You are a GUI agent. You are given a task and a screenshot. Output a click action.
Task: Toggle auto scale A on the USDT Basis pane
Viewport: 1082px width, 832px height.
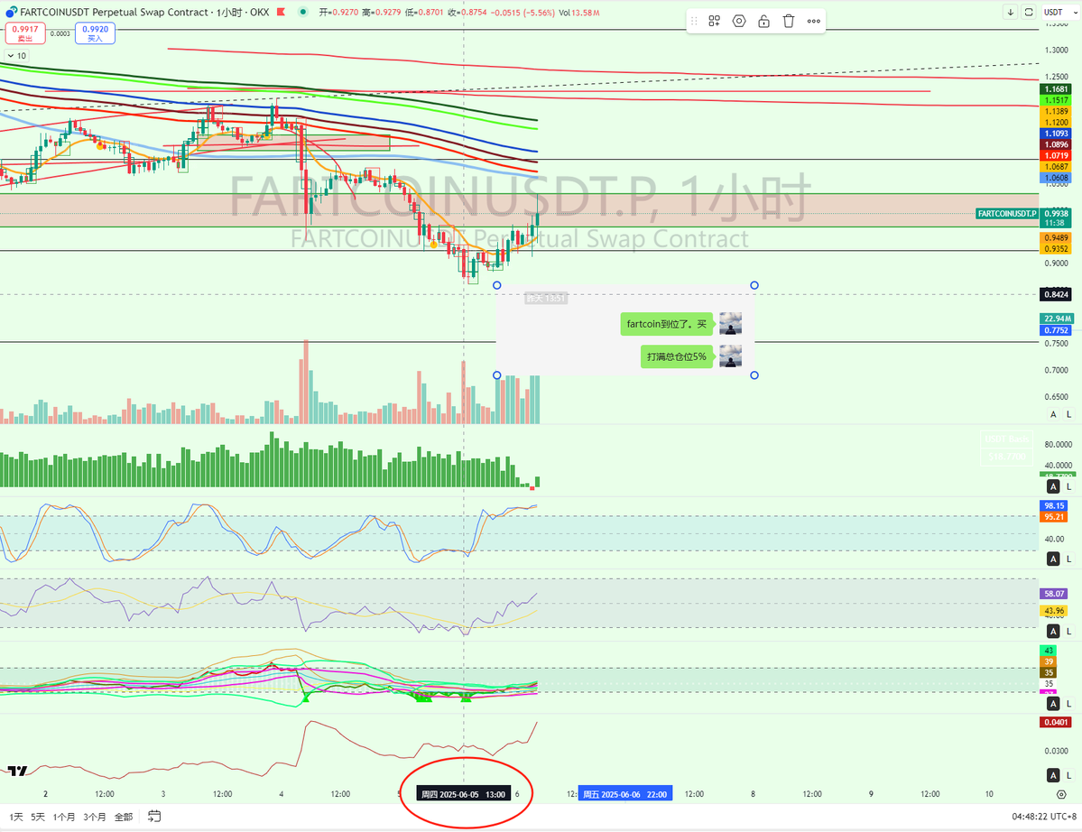coord(1053,486)
